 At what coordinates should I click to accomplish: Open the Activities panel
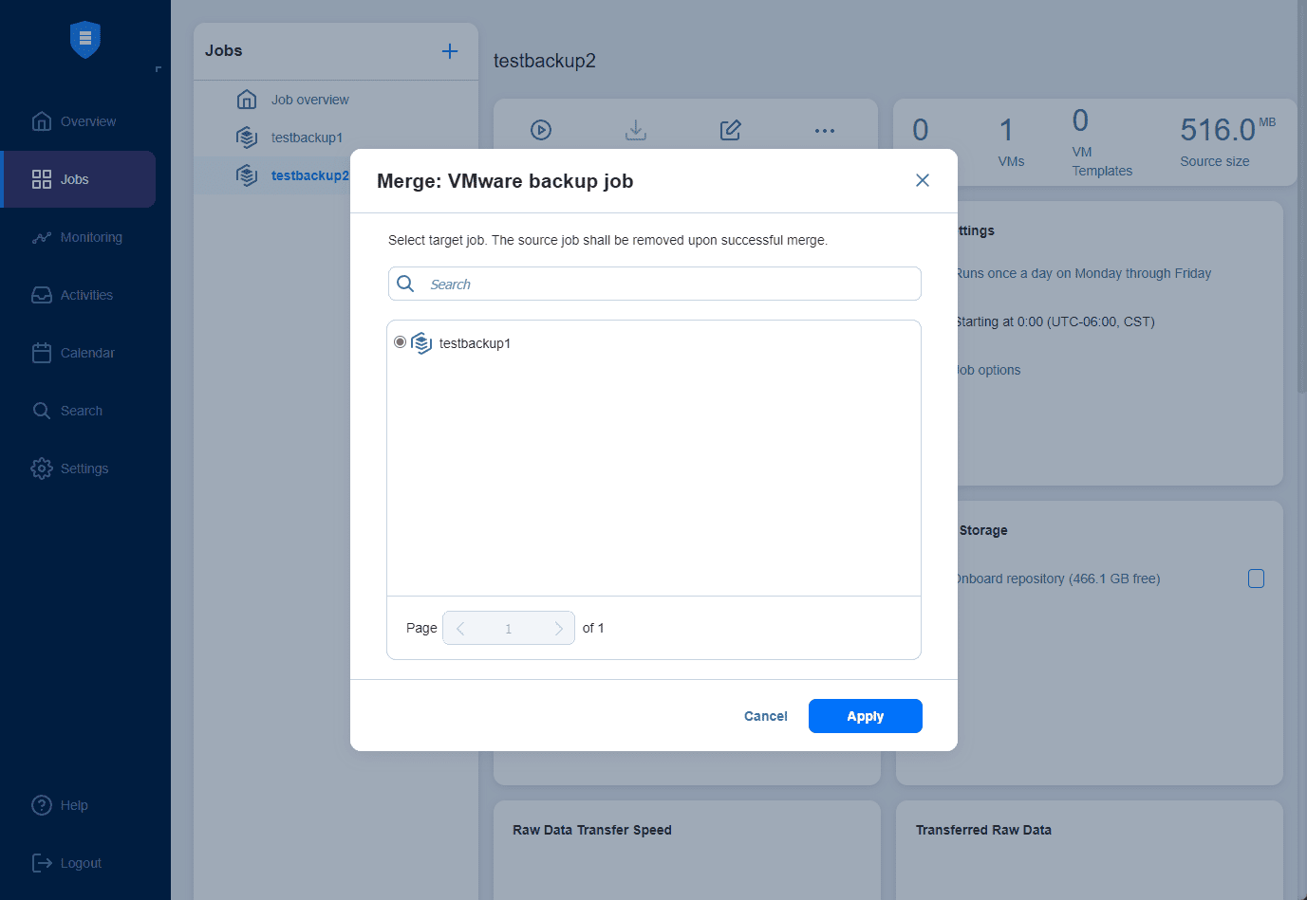coord(85,295)
